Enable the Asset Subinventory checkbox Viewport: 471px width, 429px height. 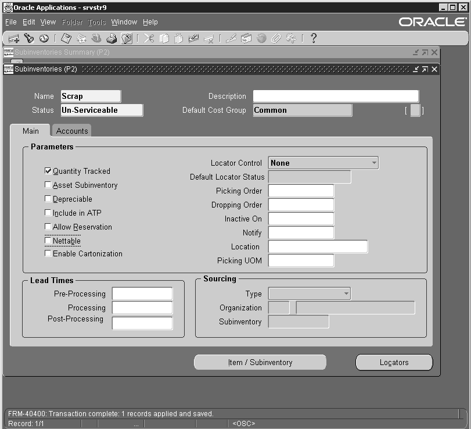(48, 185)
